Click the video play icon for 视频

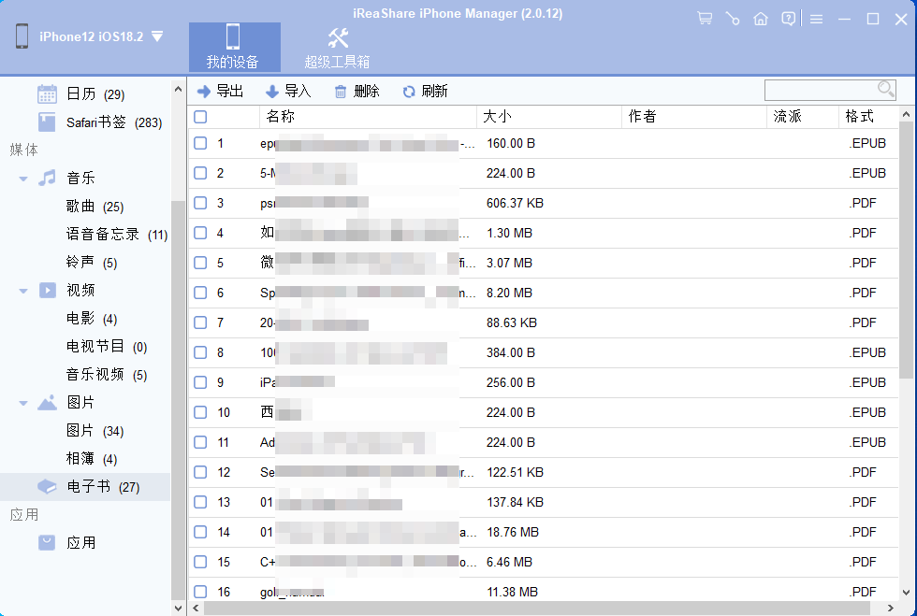48,290
